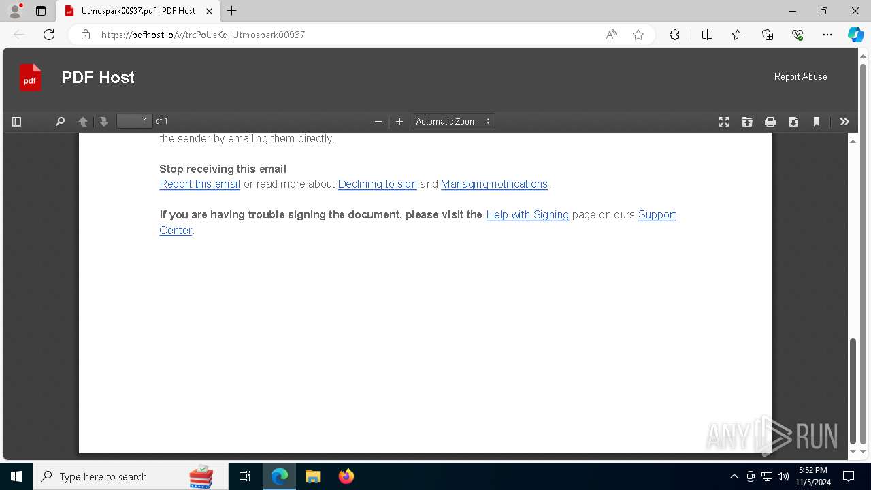
Task: Open the Help with Signing link
Action: (527, 215)
